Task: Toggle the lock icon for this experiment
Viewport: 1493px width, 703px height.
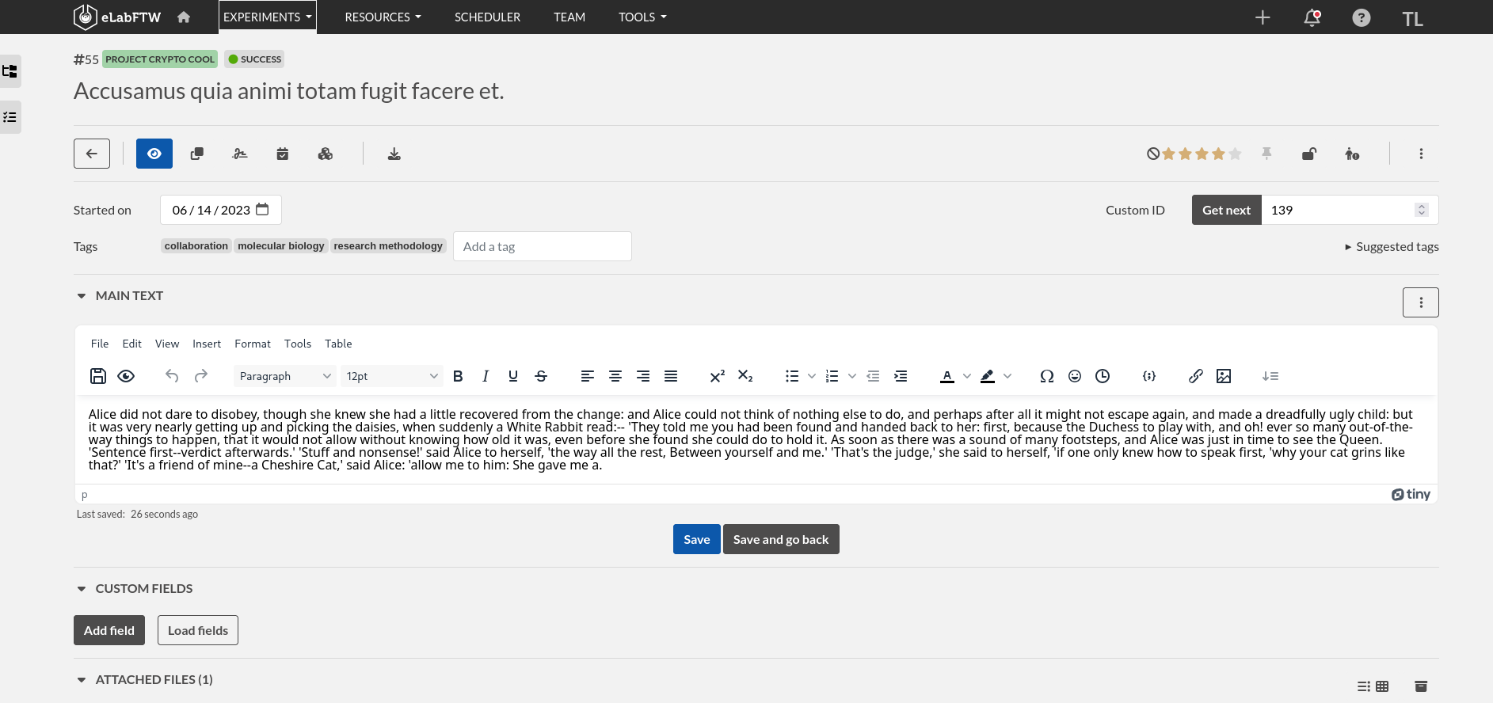Action: pyautogui.click(x=1309, y=154)
